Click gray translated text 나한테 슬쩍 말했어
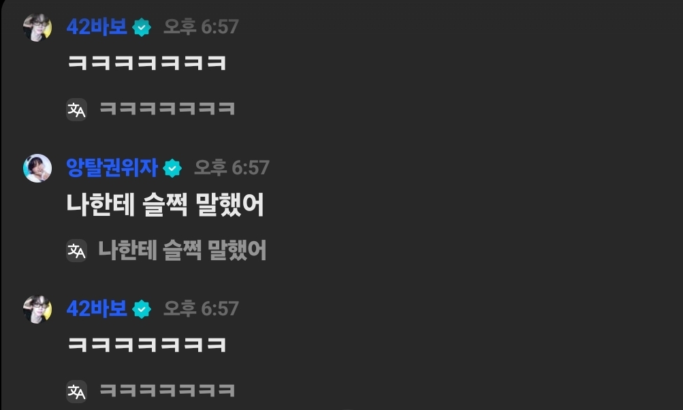 (182, 250)
